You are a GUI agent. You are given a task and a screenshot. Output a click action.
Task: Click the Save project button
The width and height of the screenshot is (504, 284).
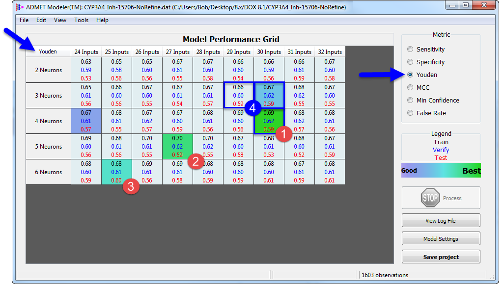point(441,257)
